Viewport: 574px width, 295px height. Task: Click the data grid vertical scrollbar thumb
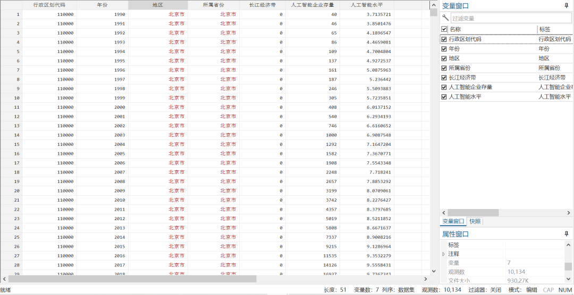(434, 13)
